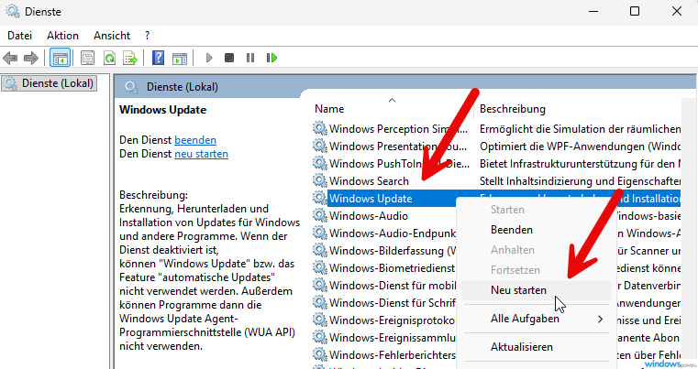Screen dimensions: 698x369
Task: Click the Pause service toolbar icon
Action: (250, 58)
